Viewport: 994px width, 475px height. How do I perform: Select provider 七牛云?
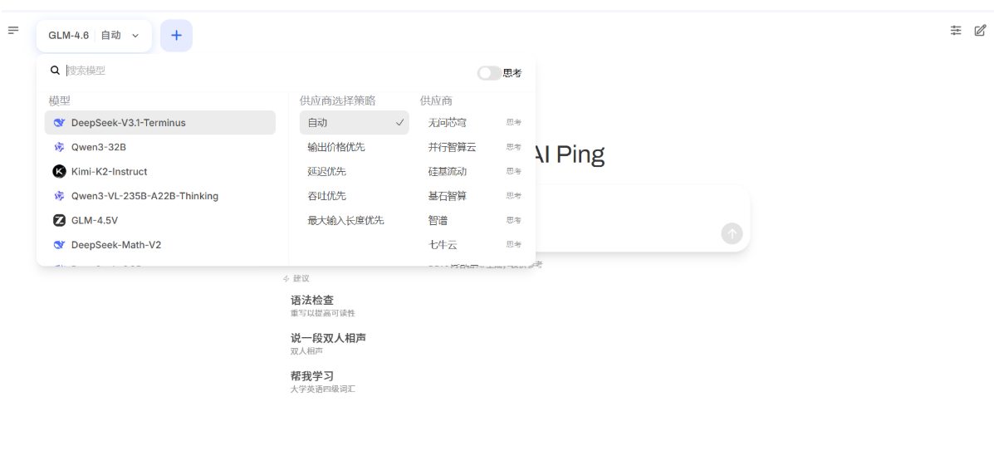[443, 244]
